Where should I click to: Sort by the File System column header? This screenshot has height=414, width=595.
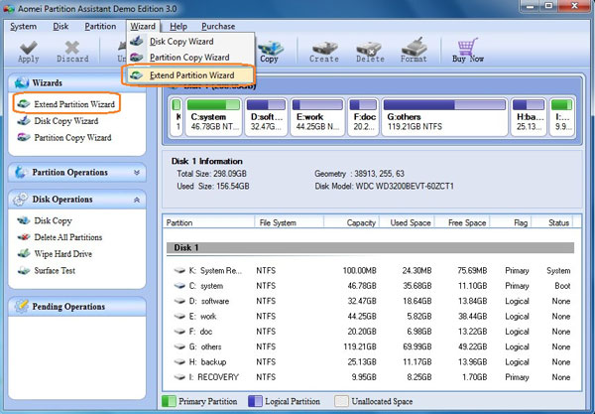pyautogui.click(x=290, y=222)
